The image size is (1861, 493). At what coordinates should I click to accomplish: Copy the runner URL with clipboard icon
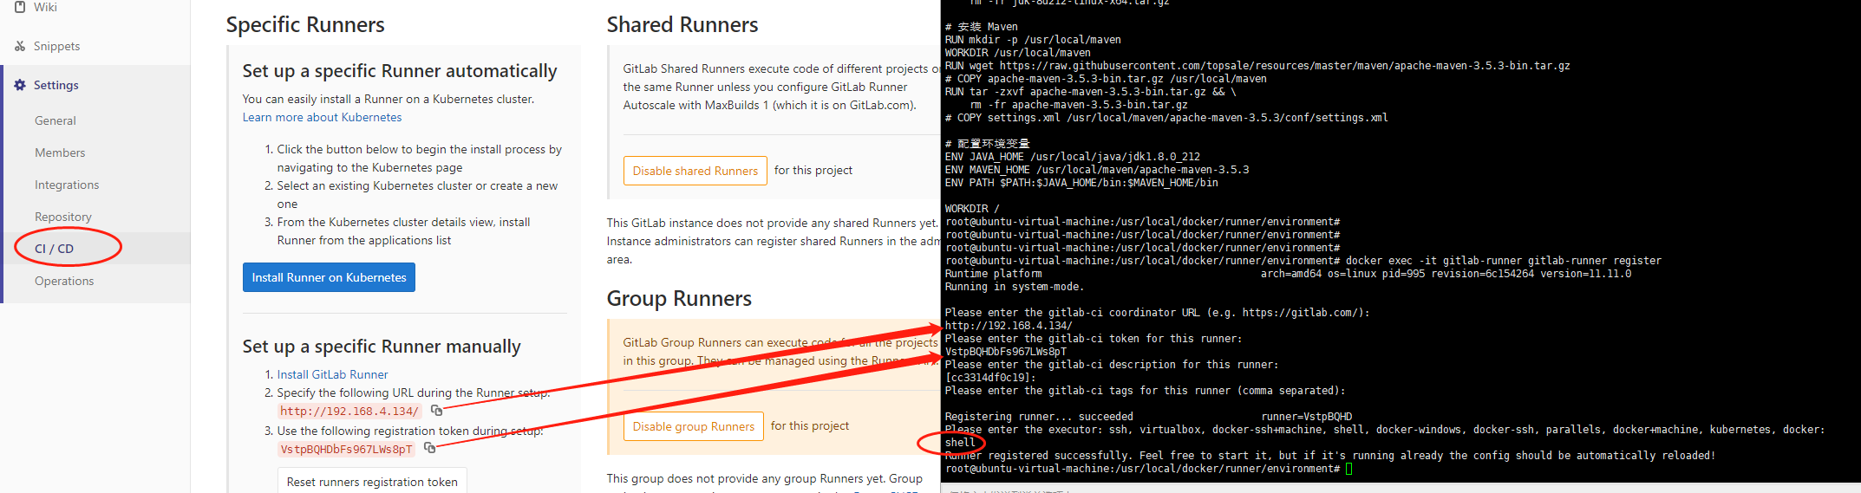point(437,411)
